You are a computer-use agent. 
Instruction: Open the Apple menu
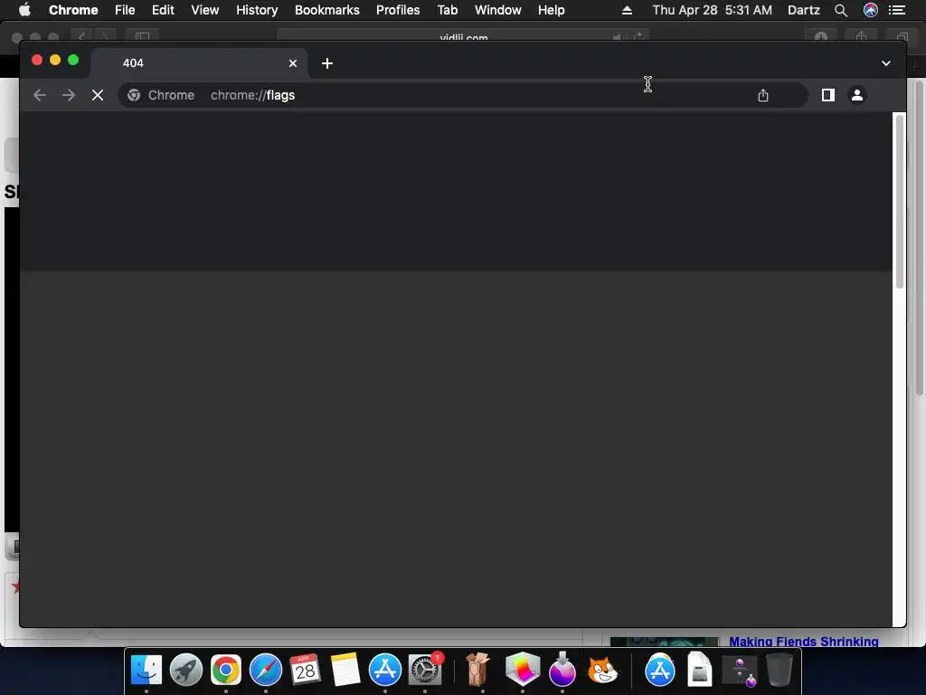click(x=24, y=10)
